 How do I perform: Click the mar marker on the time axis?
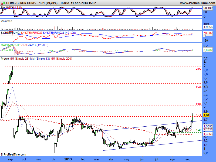(97, 159)
